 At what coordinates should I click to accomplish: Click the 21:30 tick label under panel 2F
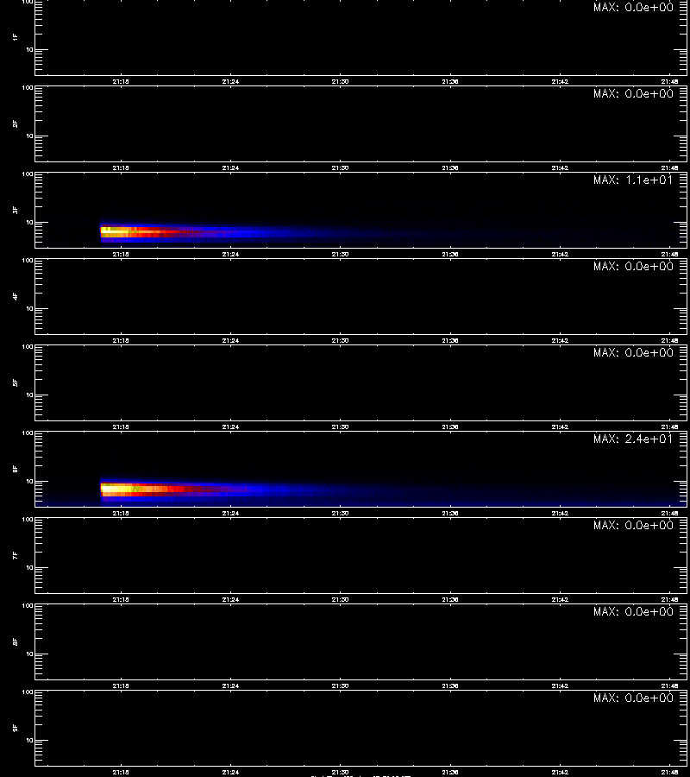pos(340,168)
